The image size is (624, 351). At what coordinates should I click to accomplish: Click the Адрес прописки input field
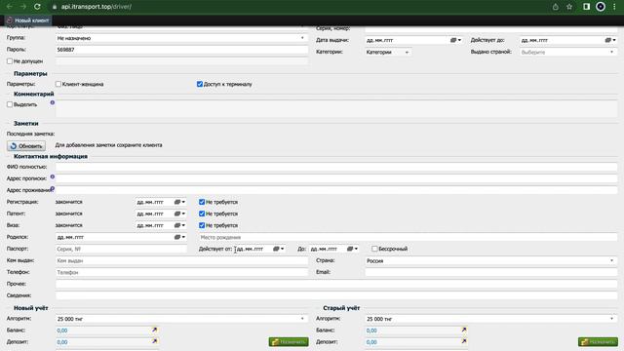point(336,178)
